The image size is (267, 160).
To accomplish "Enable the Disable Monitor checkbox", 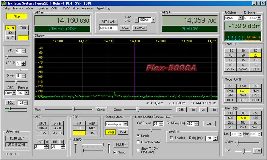I will pyautogui.click(x=138, y=142).
